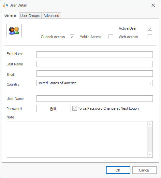Click the Cancel button
161x178 pixels.
144,170
